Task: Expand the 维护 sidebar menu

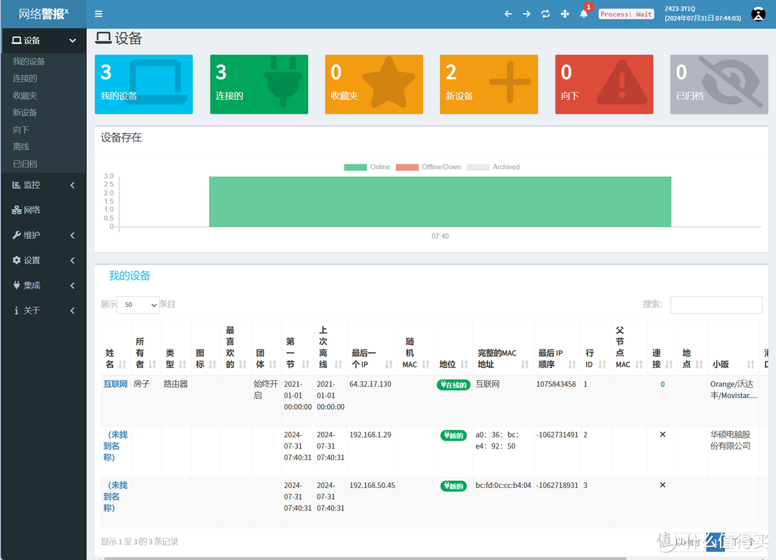Action: click(x=43, y=235)
